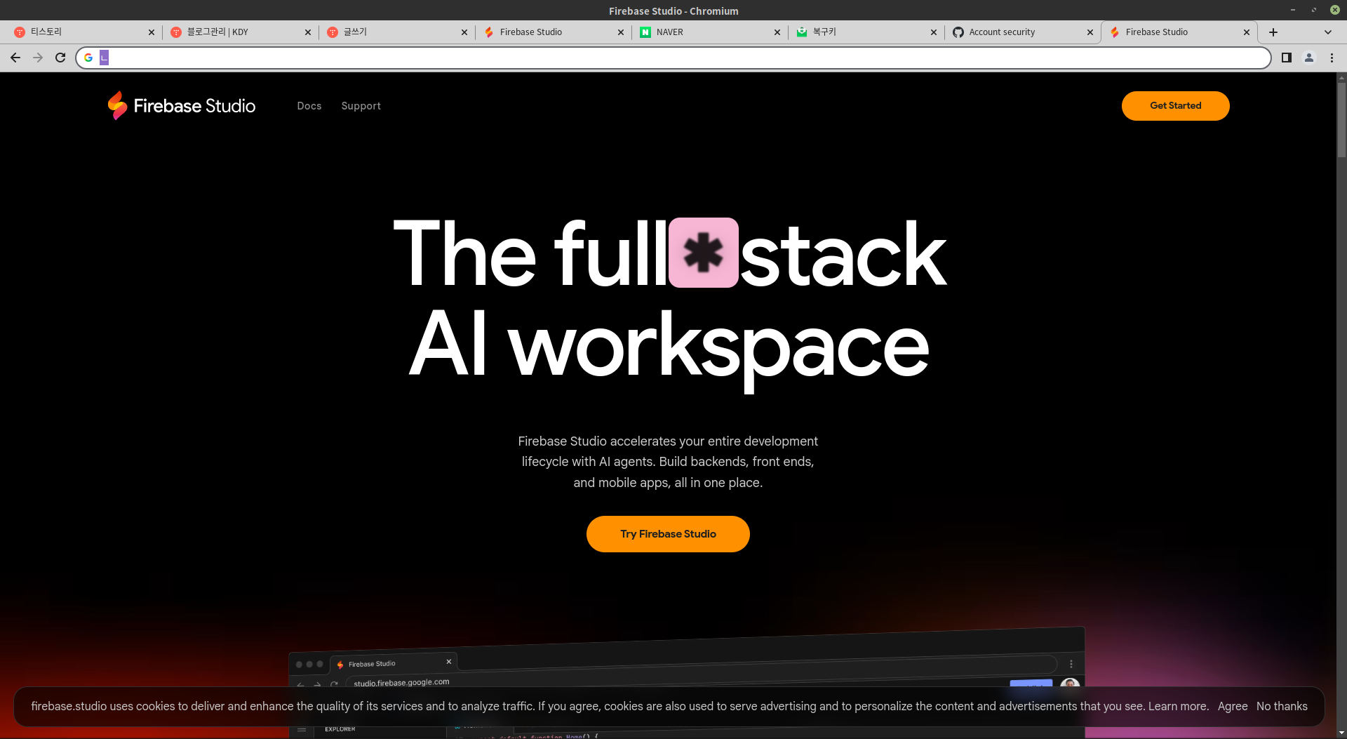The height and width of the screenshot is (739, 1347).
Task: Click the Google icon in address bar
Action: 88,58
